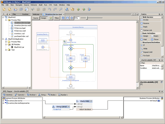The image size is (165, 124).
Task: Collapse the BluePrint2 project node
Action: 3,17
